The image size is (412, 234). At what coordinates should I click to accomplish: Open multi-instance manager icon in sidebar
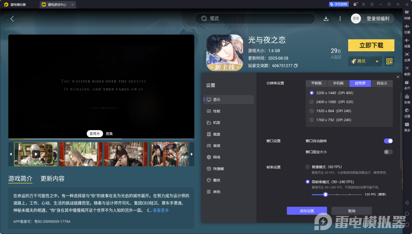click(x=407, y=83)
